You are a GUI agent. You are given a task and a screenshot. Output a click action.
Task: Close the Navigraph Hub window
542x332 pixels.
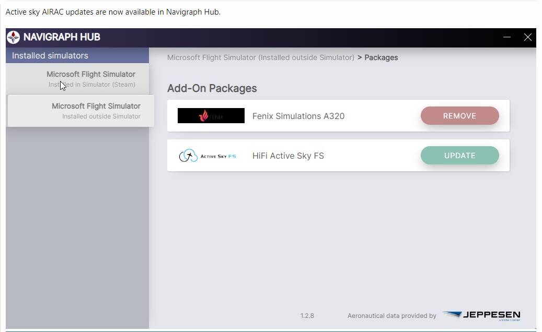527,37
